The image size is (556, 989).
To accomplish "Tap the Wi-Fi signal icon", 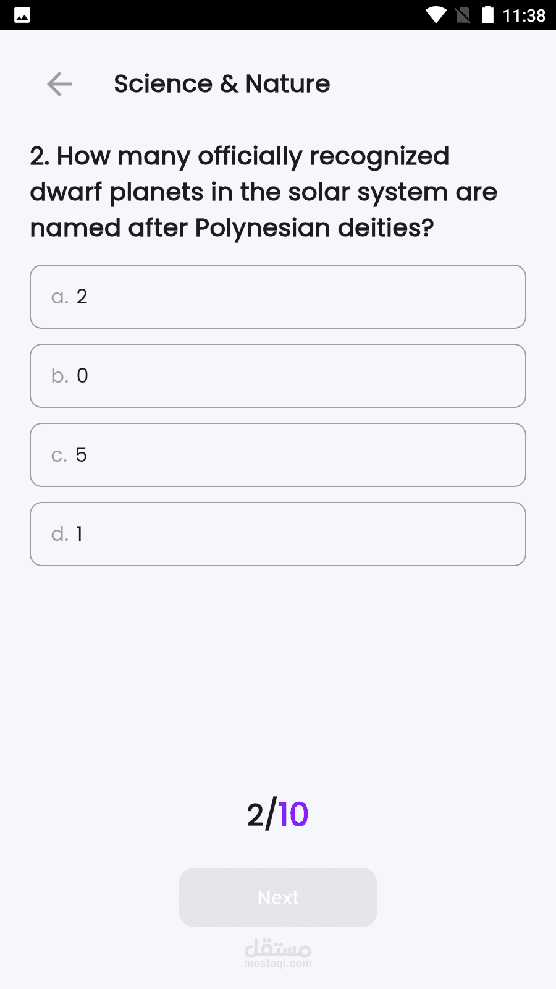I will point(436,15).
